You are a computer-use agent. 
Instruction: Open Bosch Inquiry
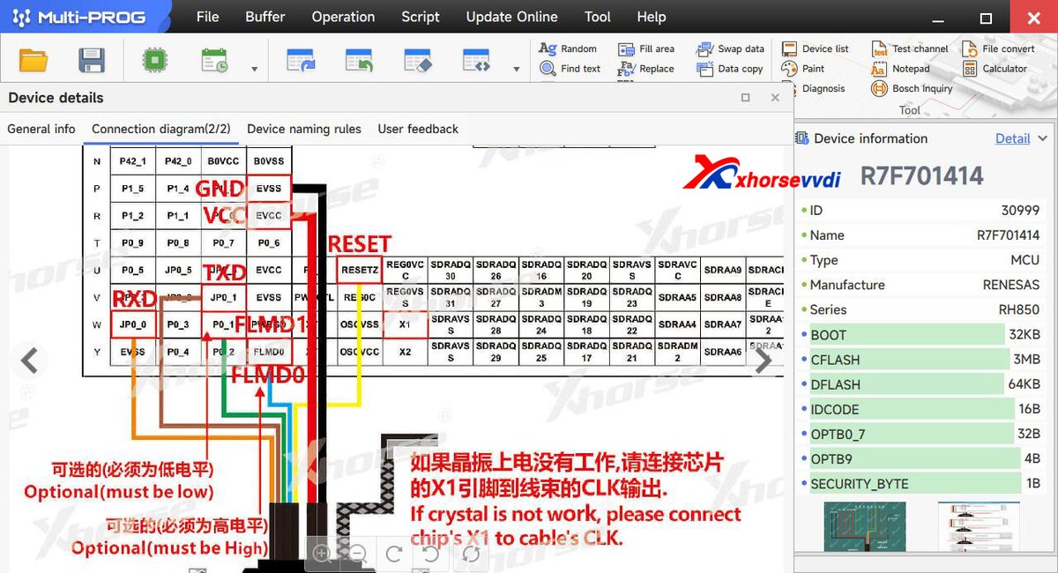(912, 88)
